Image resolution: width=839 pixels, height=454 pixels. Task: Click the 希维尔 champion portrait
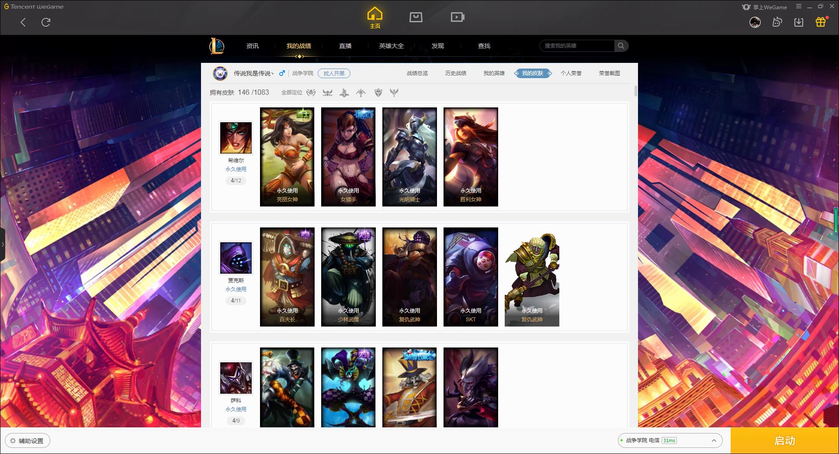click(x=236, y=138)
